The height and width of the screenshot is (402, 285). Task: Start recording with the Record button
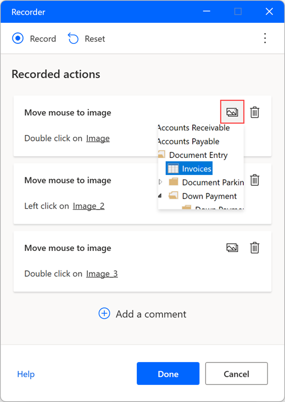click(x=34, y=39)
